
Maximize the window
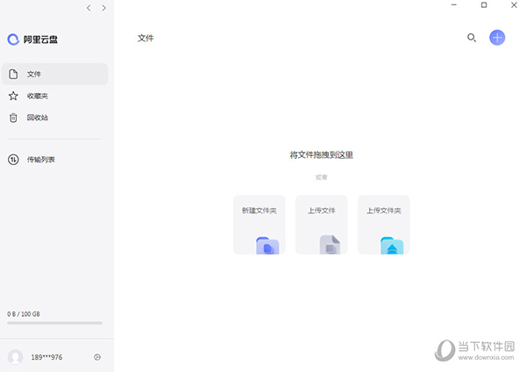point(484,5)
